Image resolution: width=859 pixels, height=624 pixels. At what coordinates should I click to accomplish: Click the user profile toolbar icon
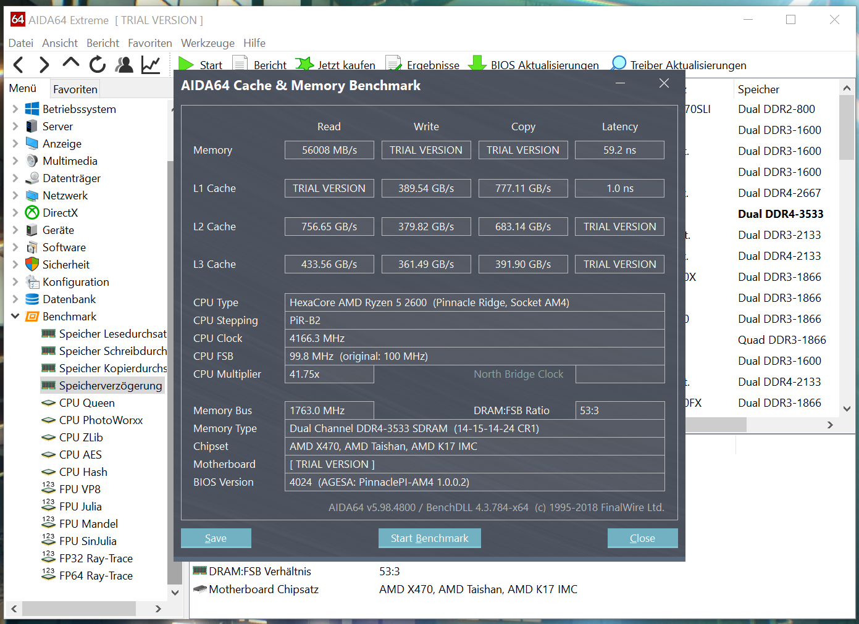pyautogui.click(x=124, y=65)
